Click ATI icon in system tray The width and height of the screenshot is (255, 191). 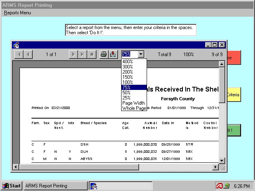click(219, 186)
